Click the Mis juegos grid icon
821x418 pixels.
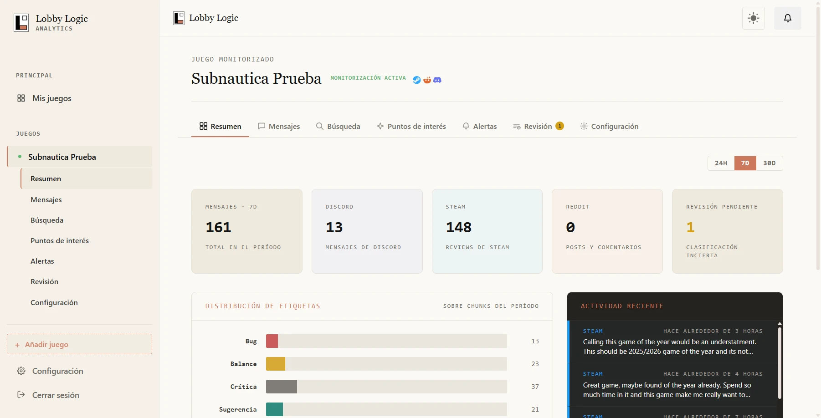click(21, 98)
